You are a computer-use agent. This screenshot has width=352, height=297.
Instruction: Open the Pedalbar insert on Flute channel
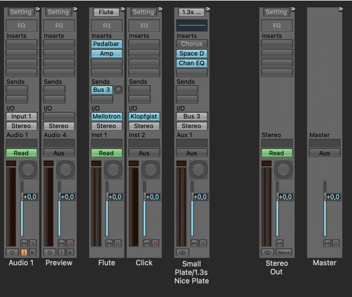click(x=106, y=44)
